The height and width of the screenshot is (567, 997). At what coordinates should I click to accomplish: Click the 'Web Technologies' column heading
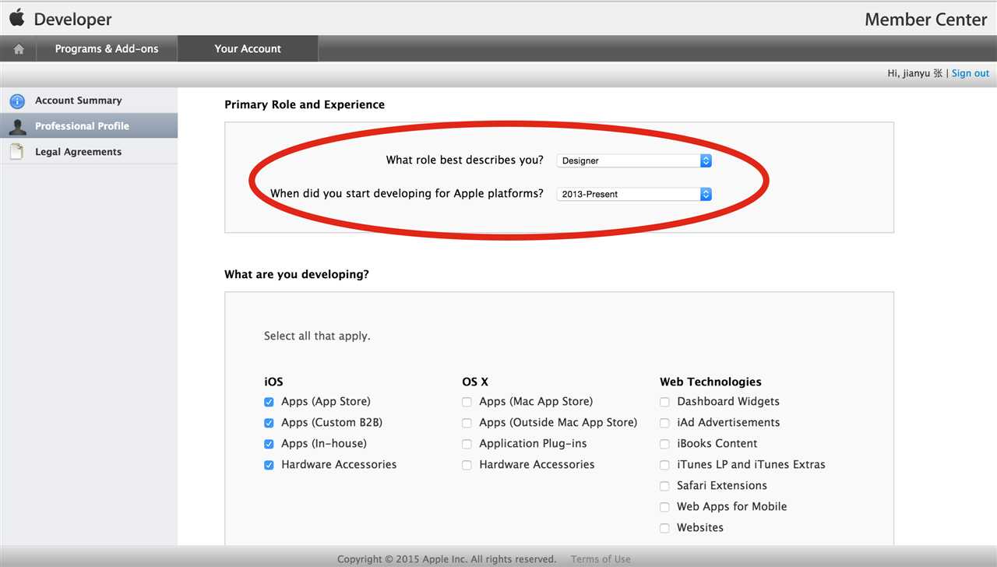coord(710,382)
